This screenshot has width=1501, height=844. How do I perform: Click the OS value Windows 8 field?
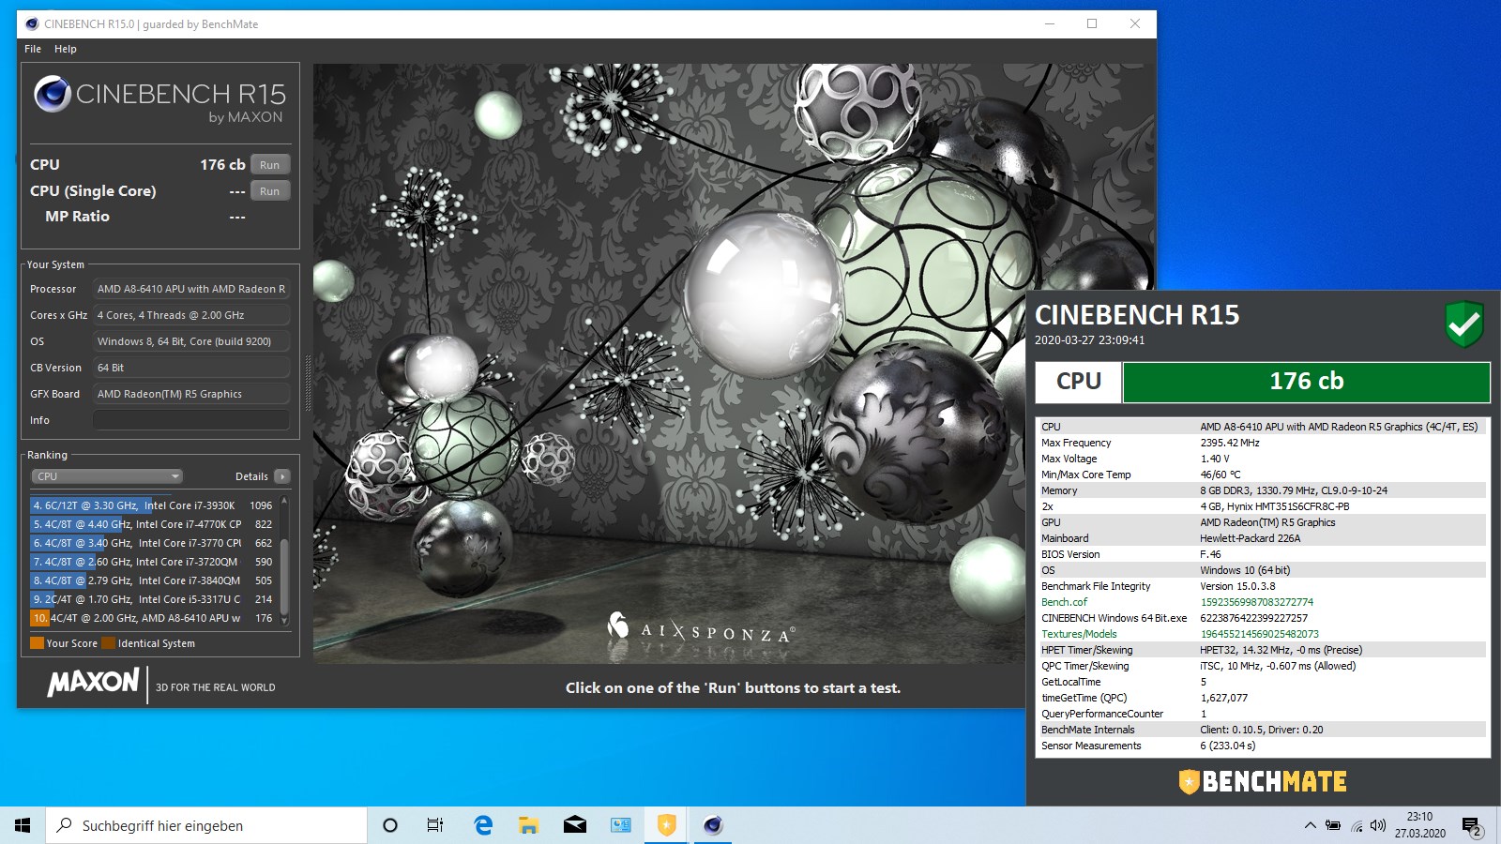(191, 341)
